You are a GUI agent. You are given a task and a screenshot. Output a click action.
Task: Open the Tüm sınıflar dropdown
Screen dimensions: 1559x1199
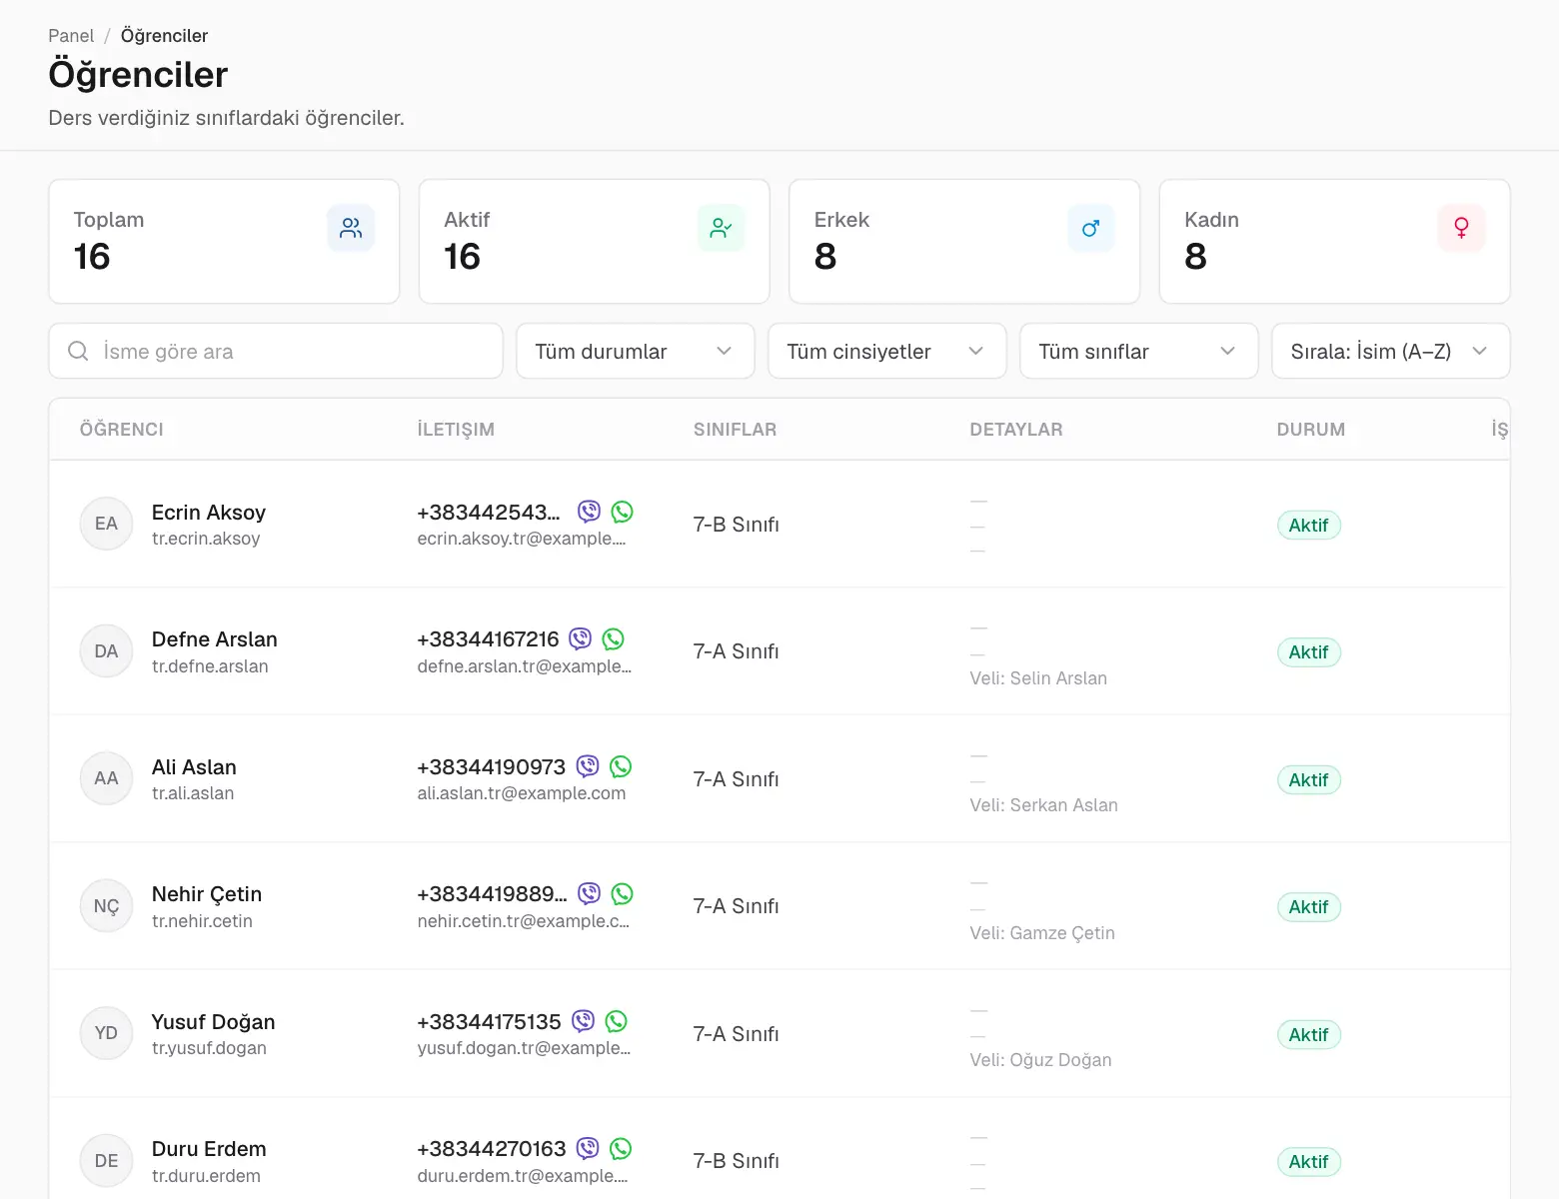point(1139,351)
